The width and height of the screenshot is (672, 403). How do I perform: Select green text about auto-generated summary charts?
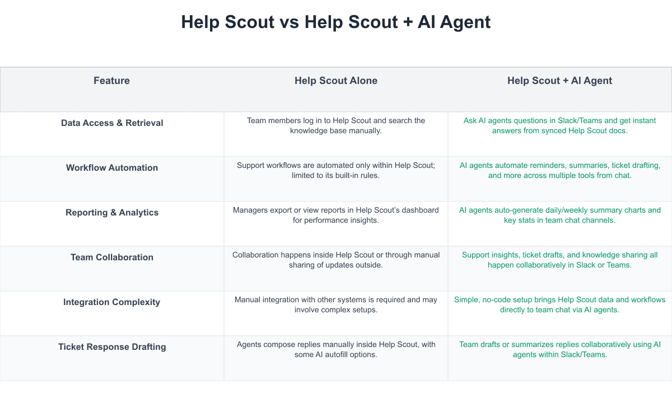pos(559,215)
